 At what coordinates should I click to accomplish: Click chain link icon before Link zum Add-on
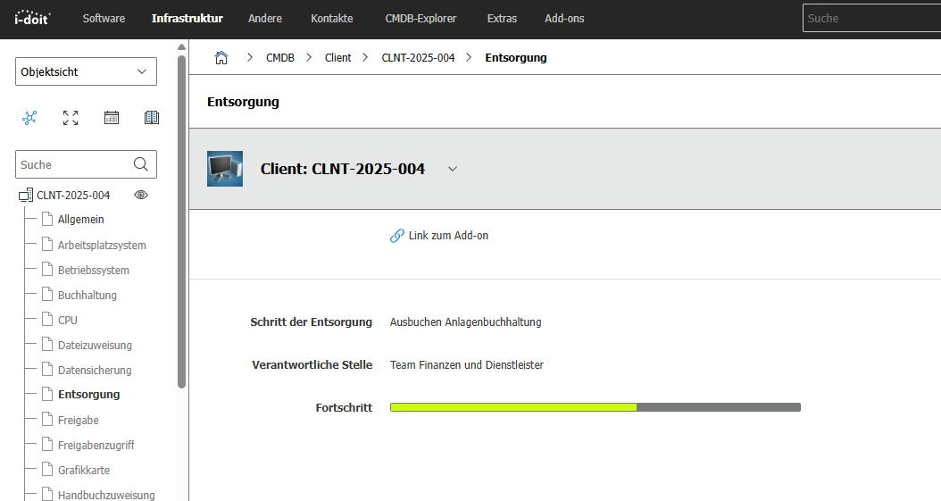point(396,236)
